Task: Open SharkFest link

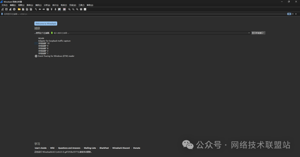Action: [x=104, y=148]
